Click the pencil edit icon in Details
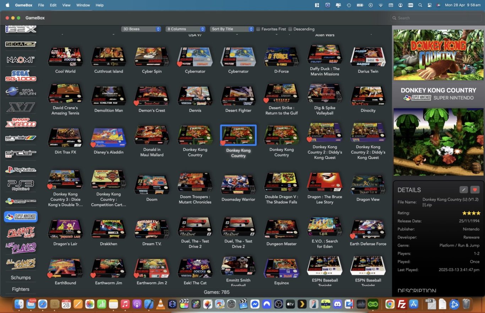The height and width of the screenshot is (313, 485). coord(463,190)
